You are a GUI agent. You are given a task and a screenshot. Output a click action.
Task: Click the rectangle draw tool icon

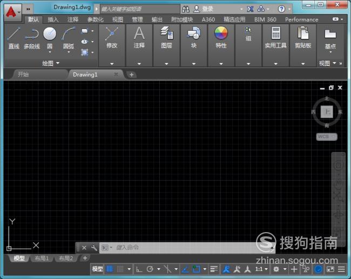pos(85,31)
